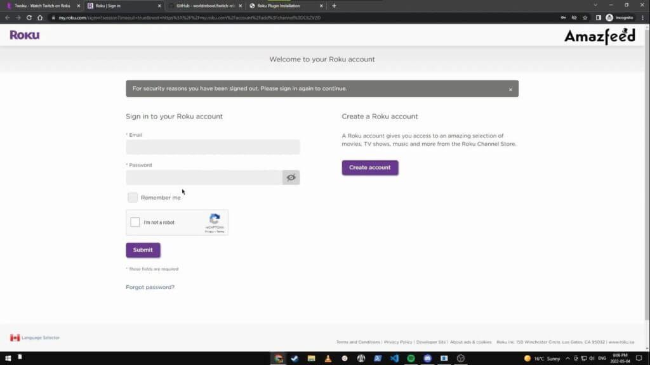Image resolution: width=650 pixels, height=365 pixels.
Task: Open Discord from the taskbar
Action: (427, 359)
